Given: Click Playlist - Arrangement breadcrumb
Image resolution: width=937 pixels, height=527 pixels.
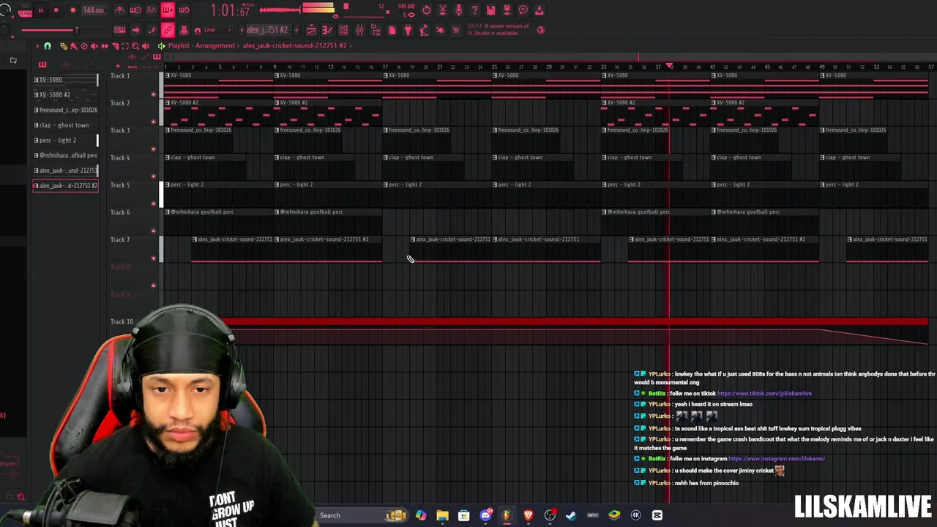Looking at the screenshot, I should click(201, 45).
